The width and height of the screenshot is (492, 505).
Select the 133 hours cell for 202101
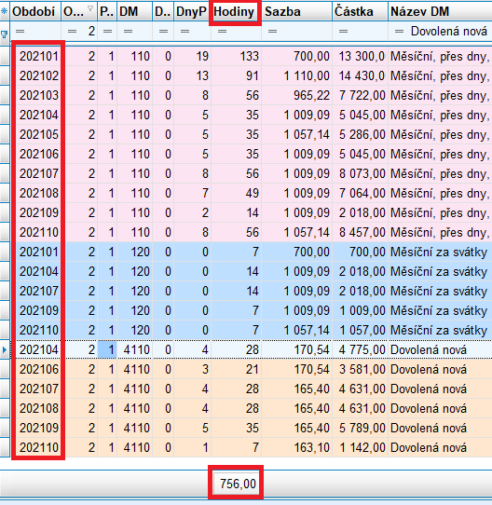point(236,56)
